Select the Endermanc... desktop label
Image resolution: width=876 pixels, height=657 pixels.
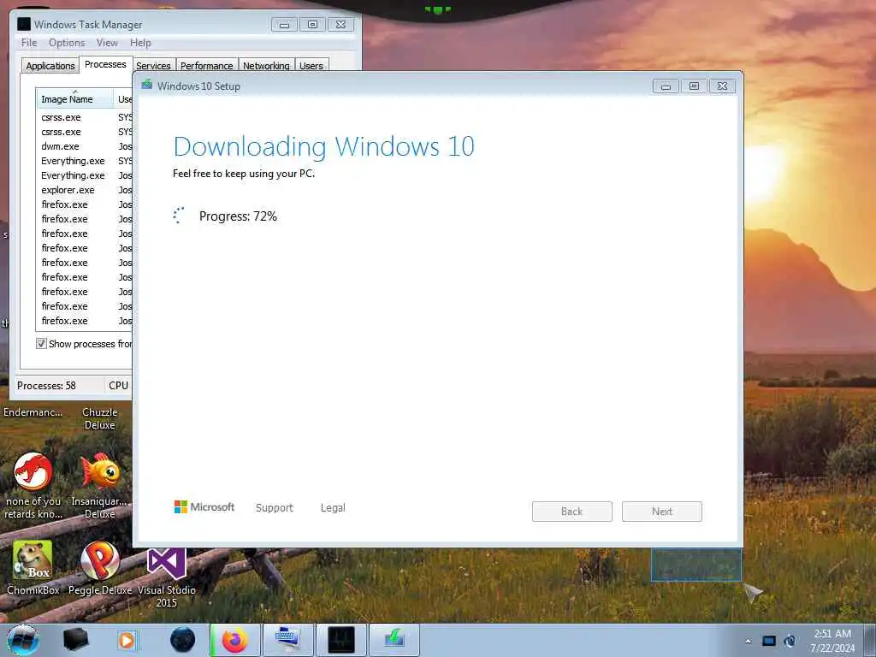click(x=33, y=412)
